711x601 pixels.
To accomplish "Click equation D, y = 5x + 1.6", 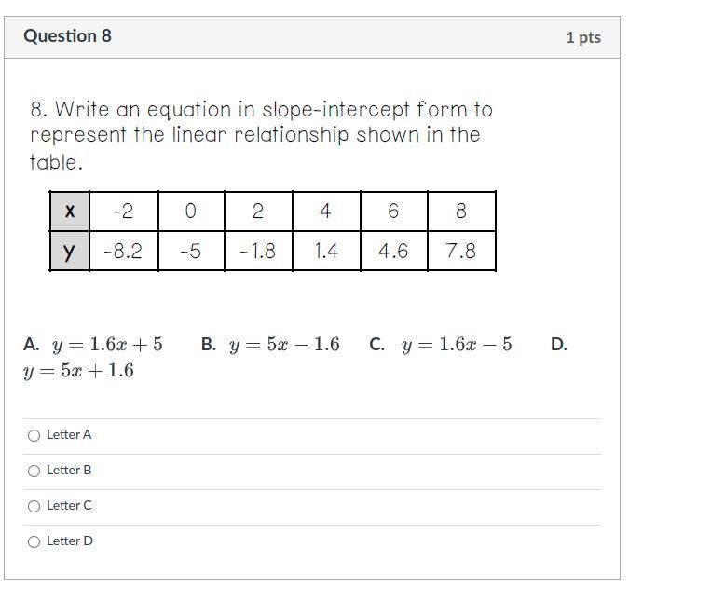I will click(x=79, y=371).
